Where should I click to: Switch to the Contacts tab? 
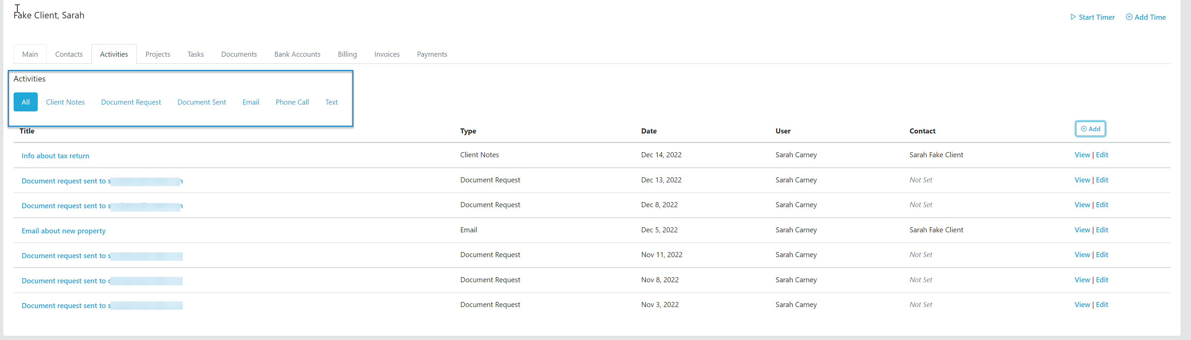[68, 54]
